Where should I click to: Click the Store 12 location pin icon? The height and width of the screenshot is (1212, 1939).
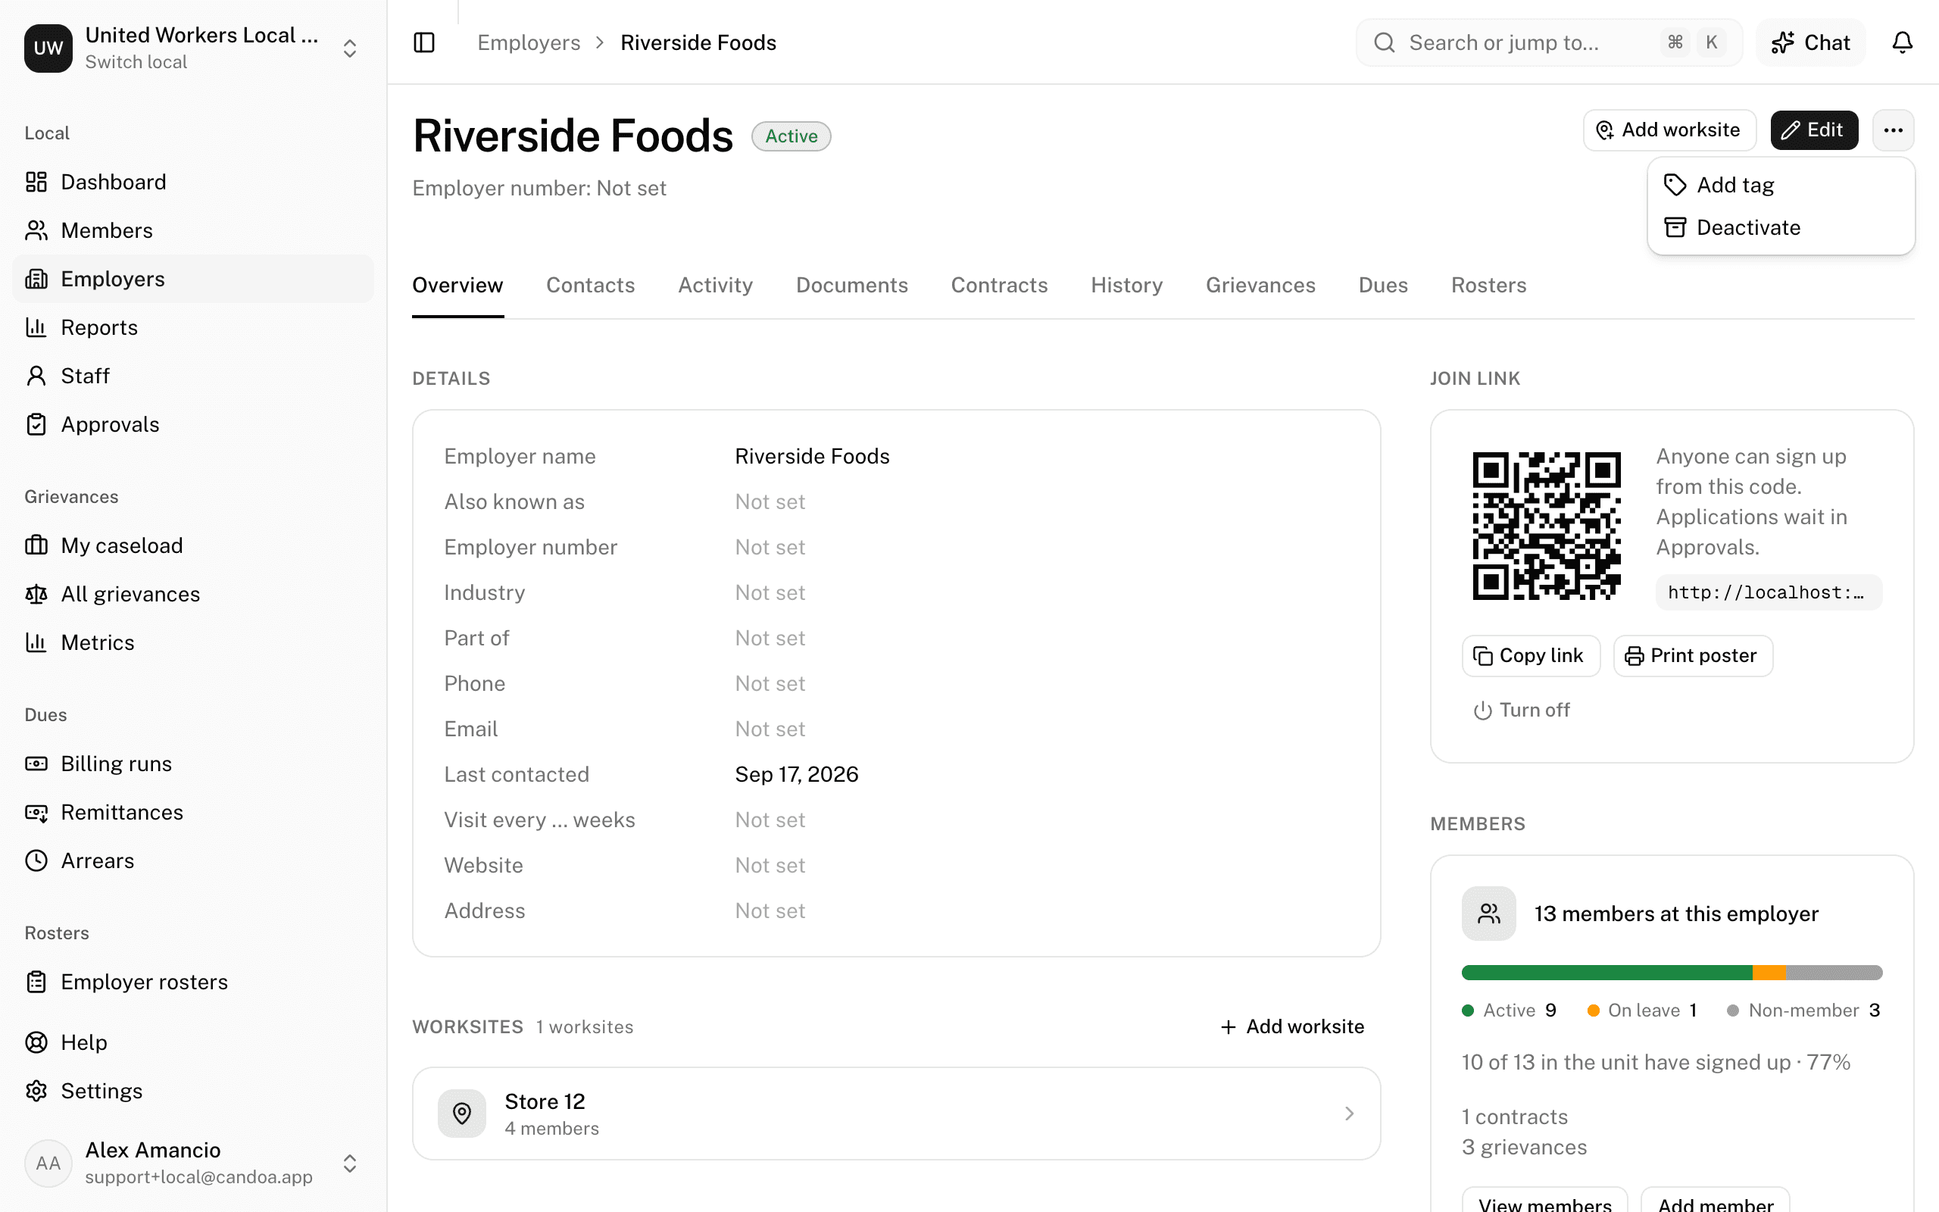(x=462, y=1114)
